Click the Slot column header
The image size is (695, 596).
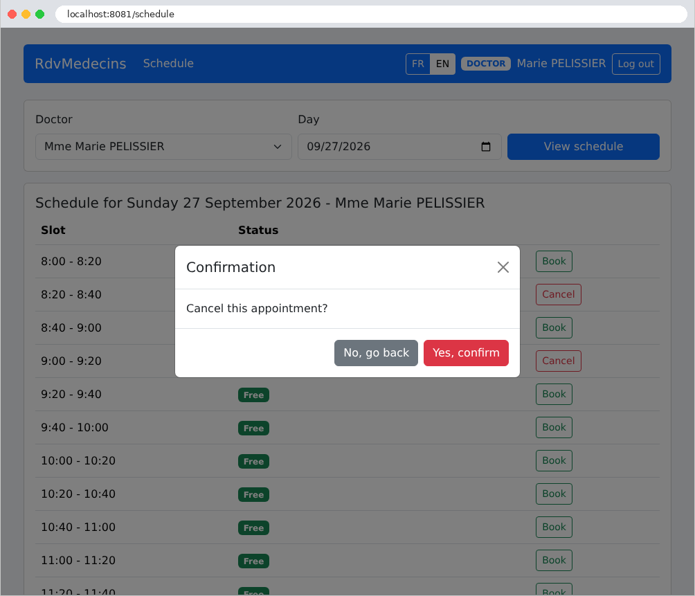point(53,231)
